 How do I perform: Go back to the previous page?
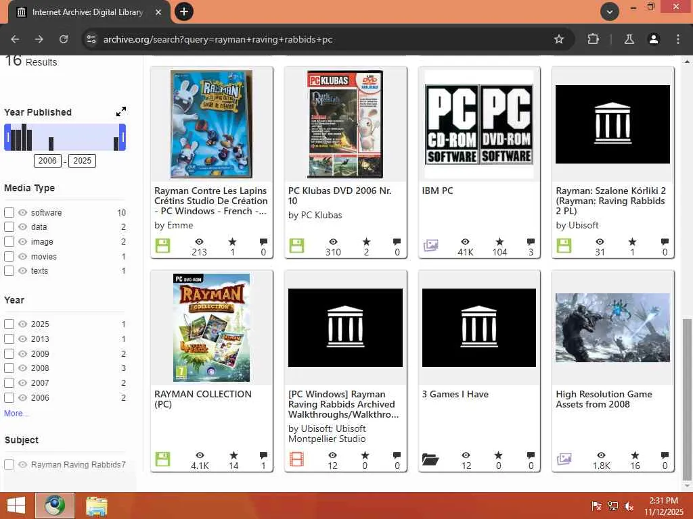point(15,39)
